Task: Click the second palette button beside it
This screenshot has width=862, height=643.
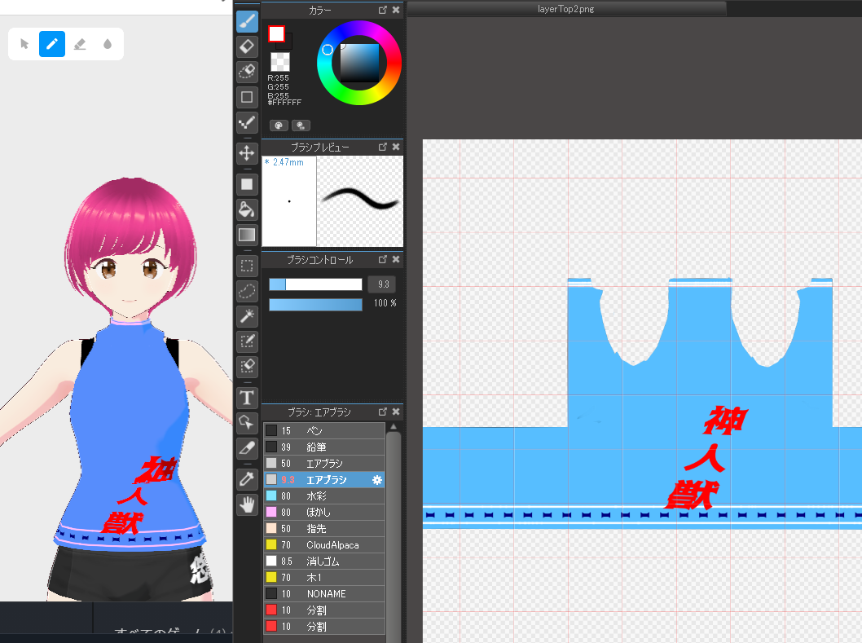Action: (301, 126)
